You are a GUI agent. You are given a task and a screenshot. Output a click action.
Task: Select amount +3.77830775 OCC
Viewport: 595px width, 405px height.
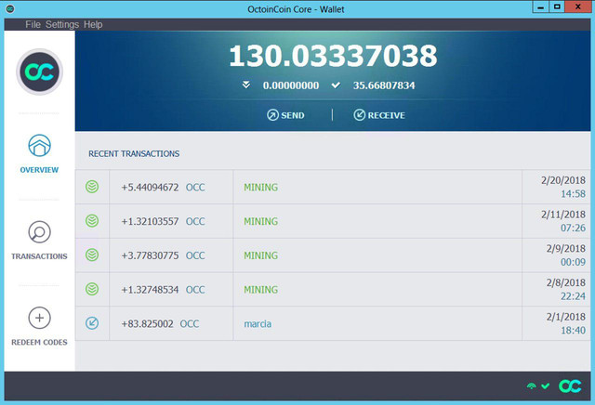(x=164, y=255)
